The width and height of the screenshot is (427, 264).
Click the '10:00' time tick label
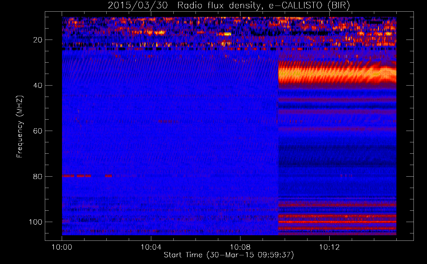click(62, 247)
